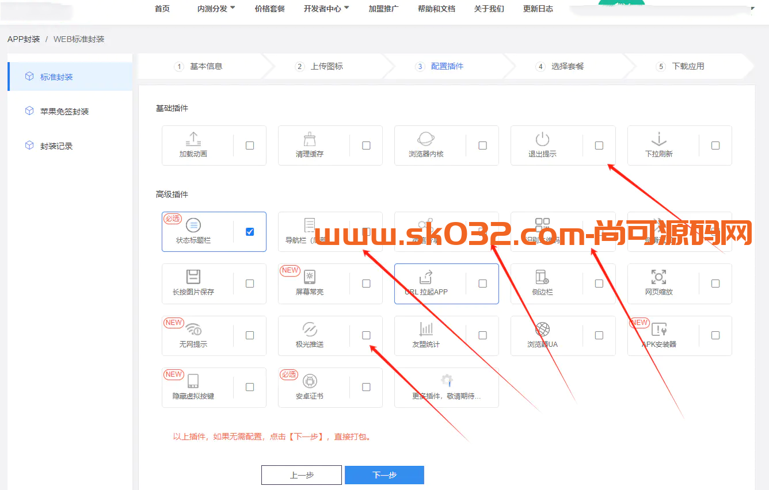
Task: Check the 侧边栏 checkbox
Action: coord(599,284)
